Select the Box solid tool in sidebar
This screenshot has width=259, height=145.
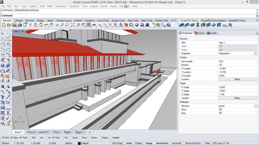pos(3,65)
